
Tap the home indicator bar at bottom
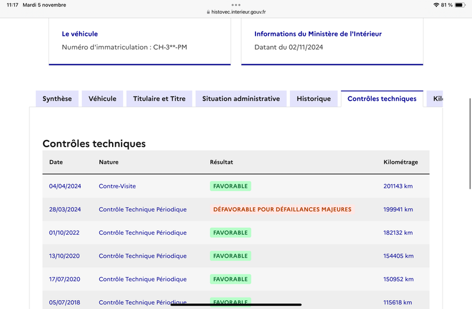tap(236, 304)
